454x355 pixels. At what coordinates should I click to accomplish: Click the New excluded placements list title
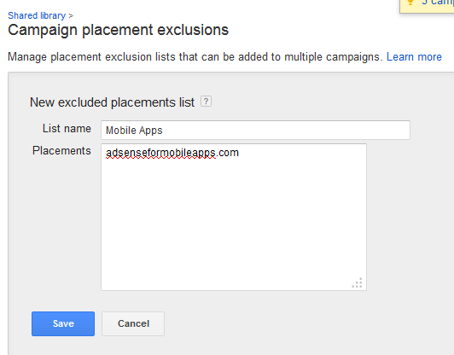point(112,102)
